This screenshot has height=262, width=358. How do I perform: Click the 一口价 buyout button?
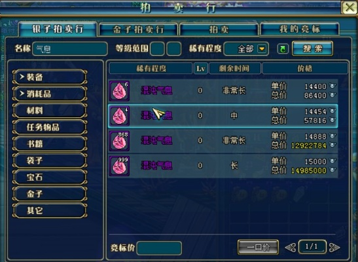tap(259, 247)
